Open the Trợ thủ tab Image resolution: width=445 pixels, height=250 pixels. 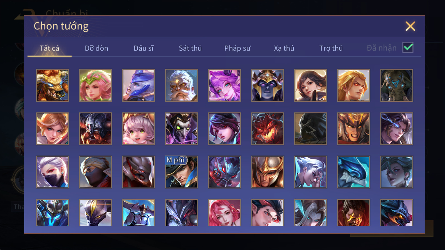click(x=331, y=48)
